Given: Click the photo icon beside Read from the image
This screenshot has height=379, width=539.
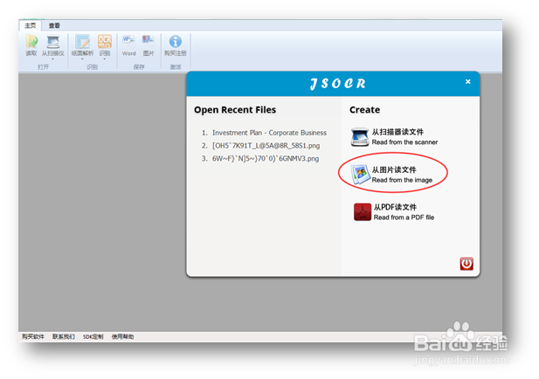Looking at the screenshot, I should [x=361, y=175].
